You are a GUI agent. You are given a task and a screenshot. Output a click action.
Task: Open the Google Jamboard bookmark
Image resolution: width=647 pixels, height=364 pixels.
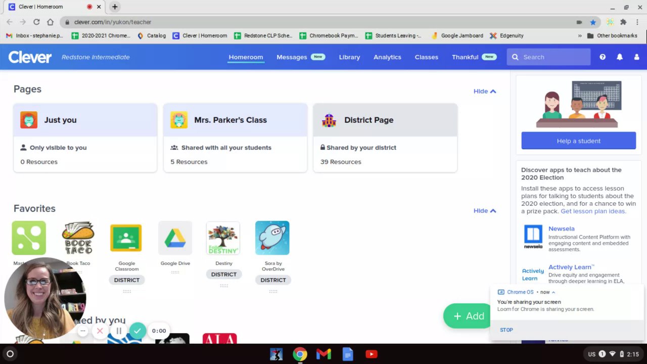[x=457, y=36]
